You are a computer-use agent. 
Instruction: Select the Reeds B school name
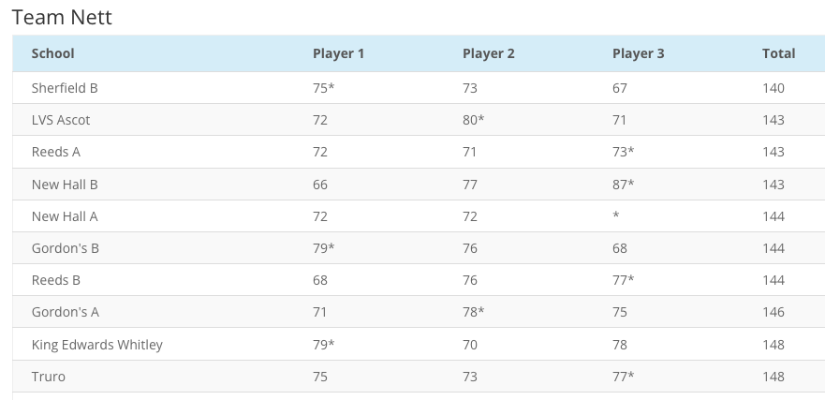[56, 280]
